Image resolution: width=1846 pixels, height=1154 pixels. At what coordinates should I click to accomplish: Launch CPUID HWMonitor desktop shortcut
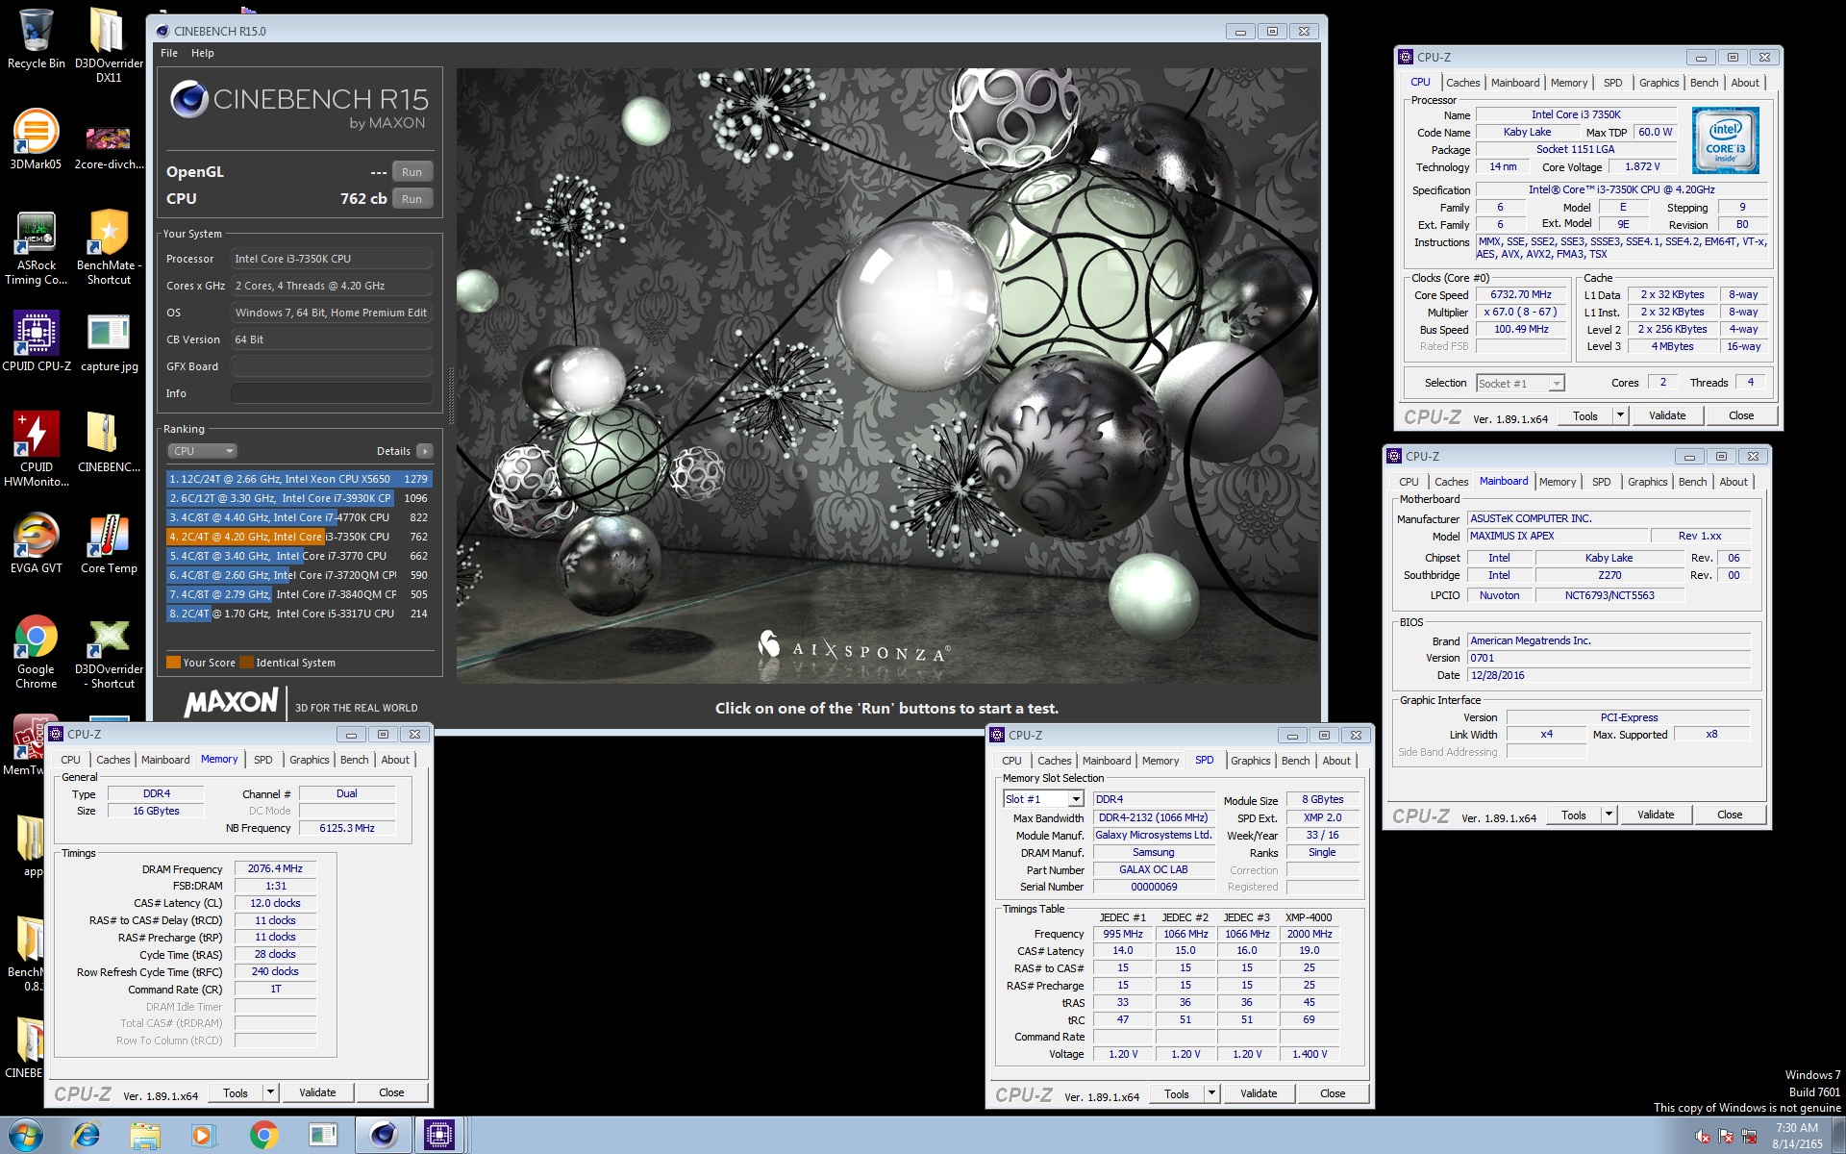pos(36,450)
